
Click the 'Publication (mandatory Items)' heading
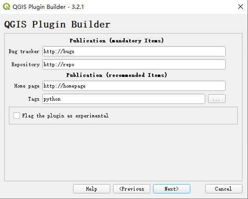click(x=117, y=41)
